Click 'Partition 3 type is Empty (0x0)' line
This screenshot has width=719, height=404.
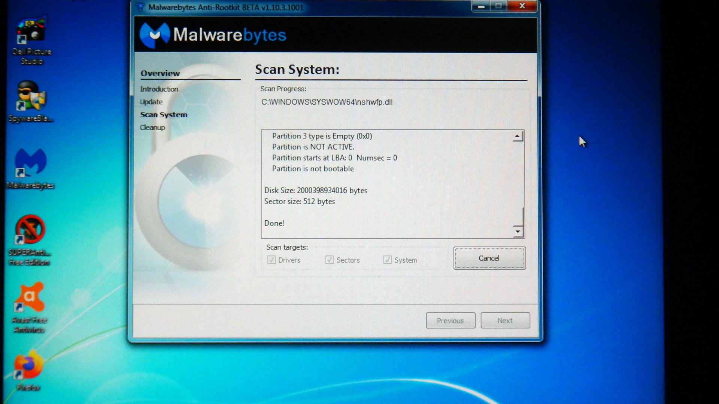pyautogui.click(x=322, y=136)
